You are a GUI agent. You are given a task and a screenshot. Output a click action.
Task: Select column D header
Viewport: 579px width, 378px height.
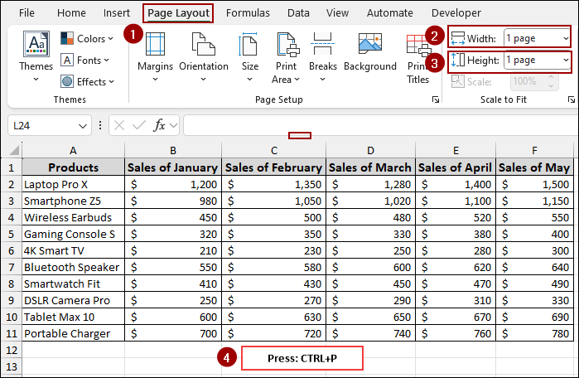pyautogui.click(x=369, y=149)
